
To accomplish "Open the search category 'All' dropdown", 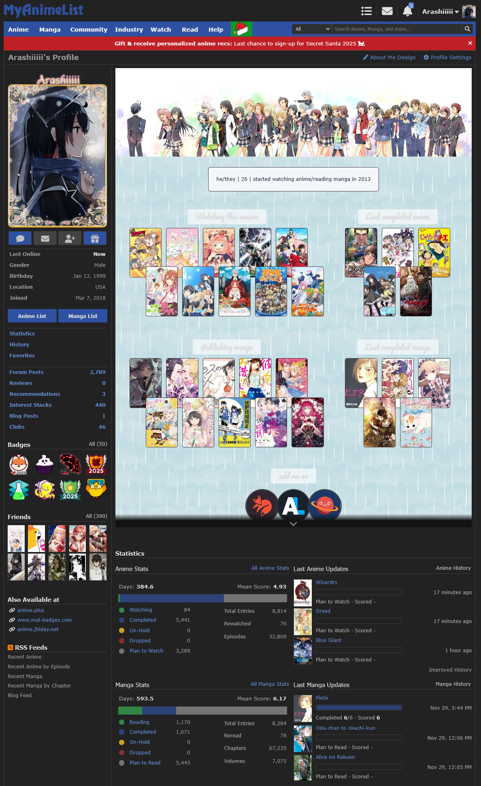I will click(312, 29).
